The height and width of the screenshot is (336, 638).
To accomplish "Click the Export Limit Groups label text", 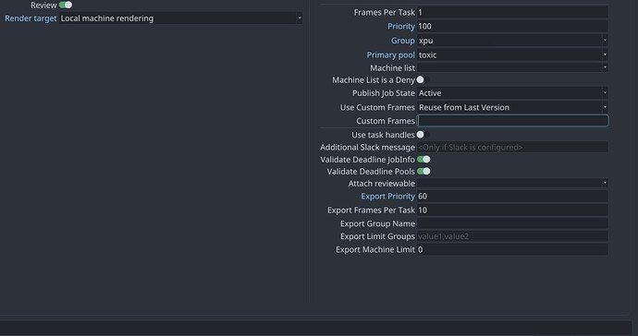I will click(x=377, y=236).
